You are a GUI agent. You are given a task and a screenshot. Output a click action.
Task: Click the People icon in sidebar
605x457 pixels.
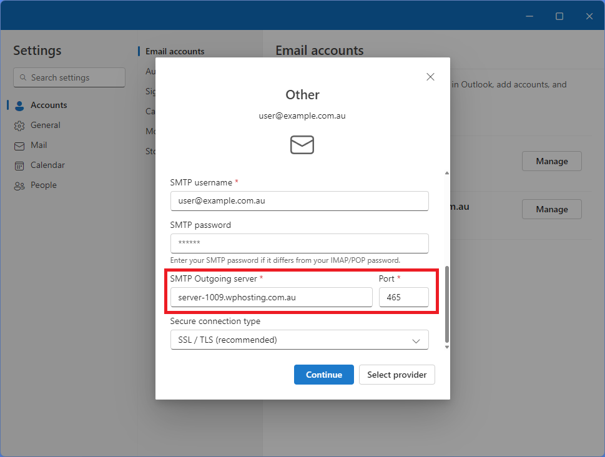tap(19, 185)
